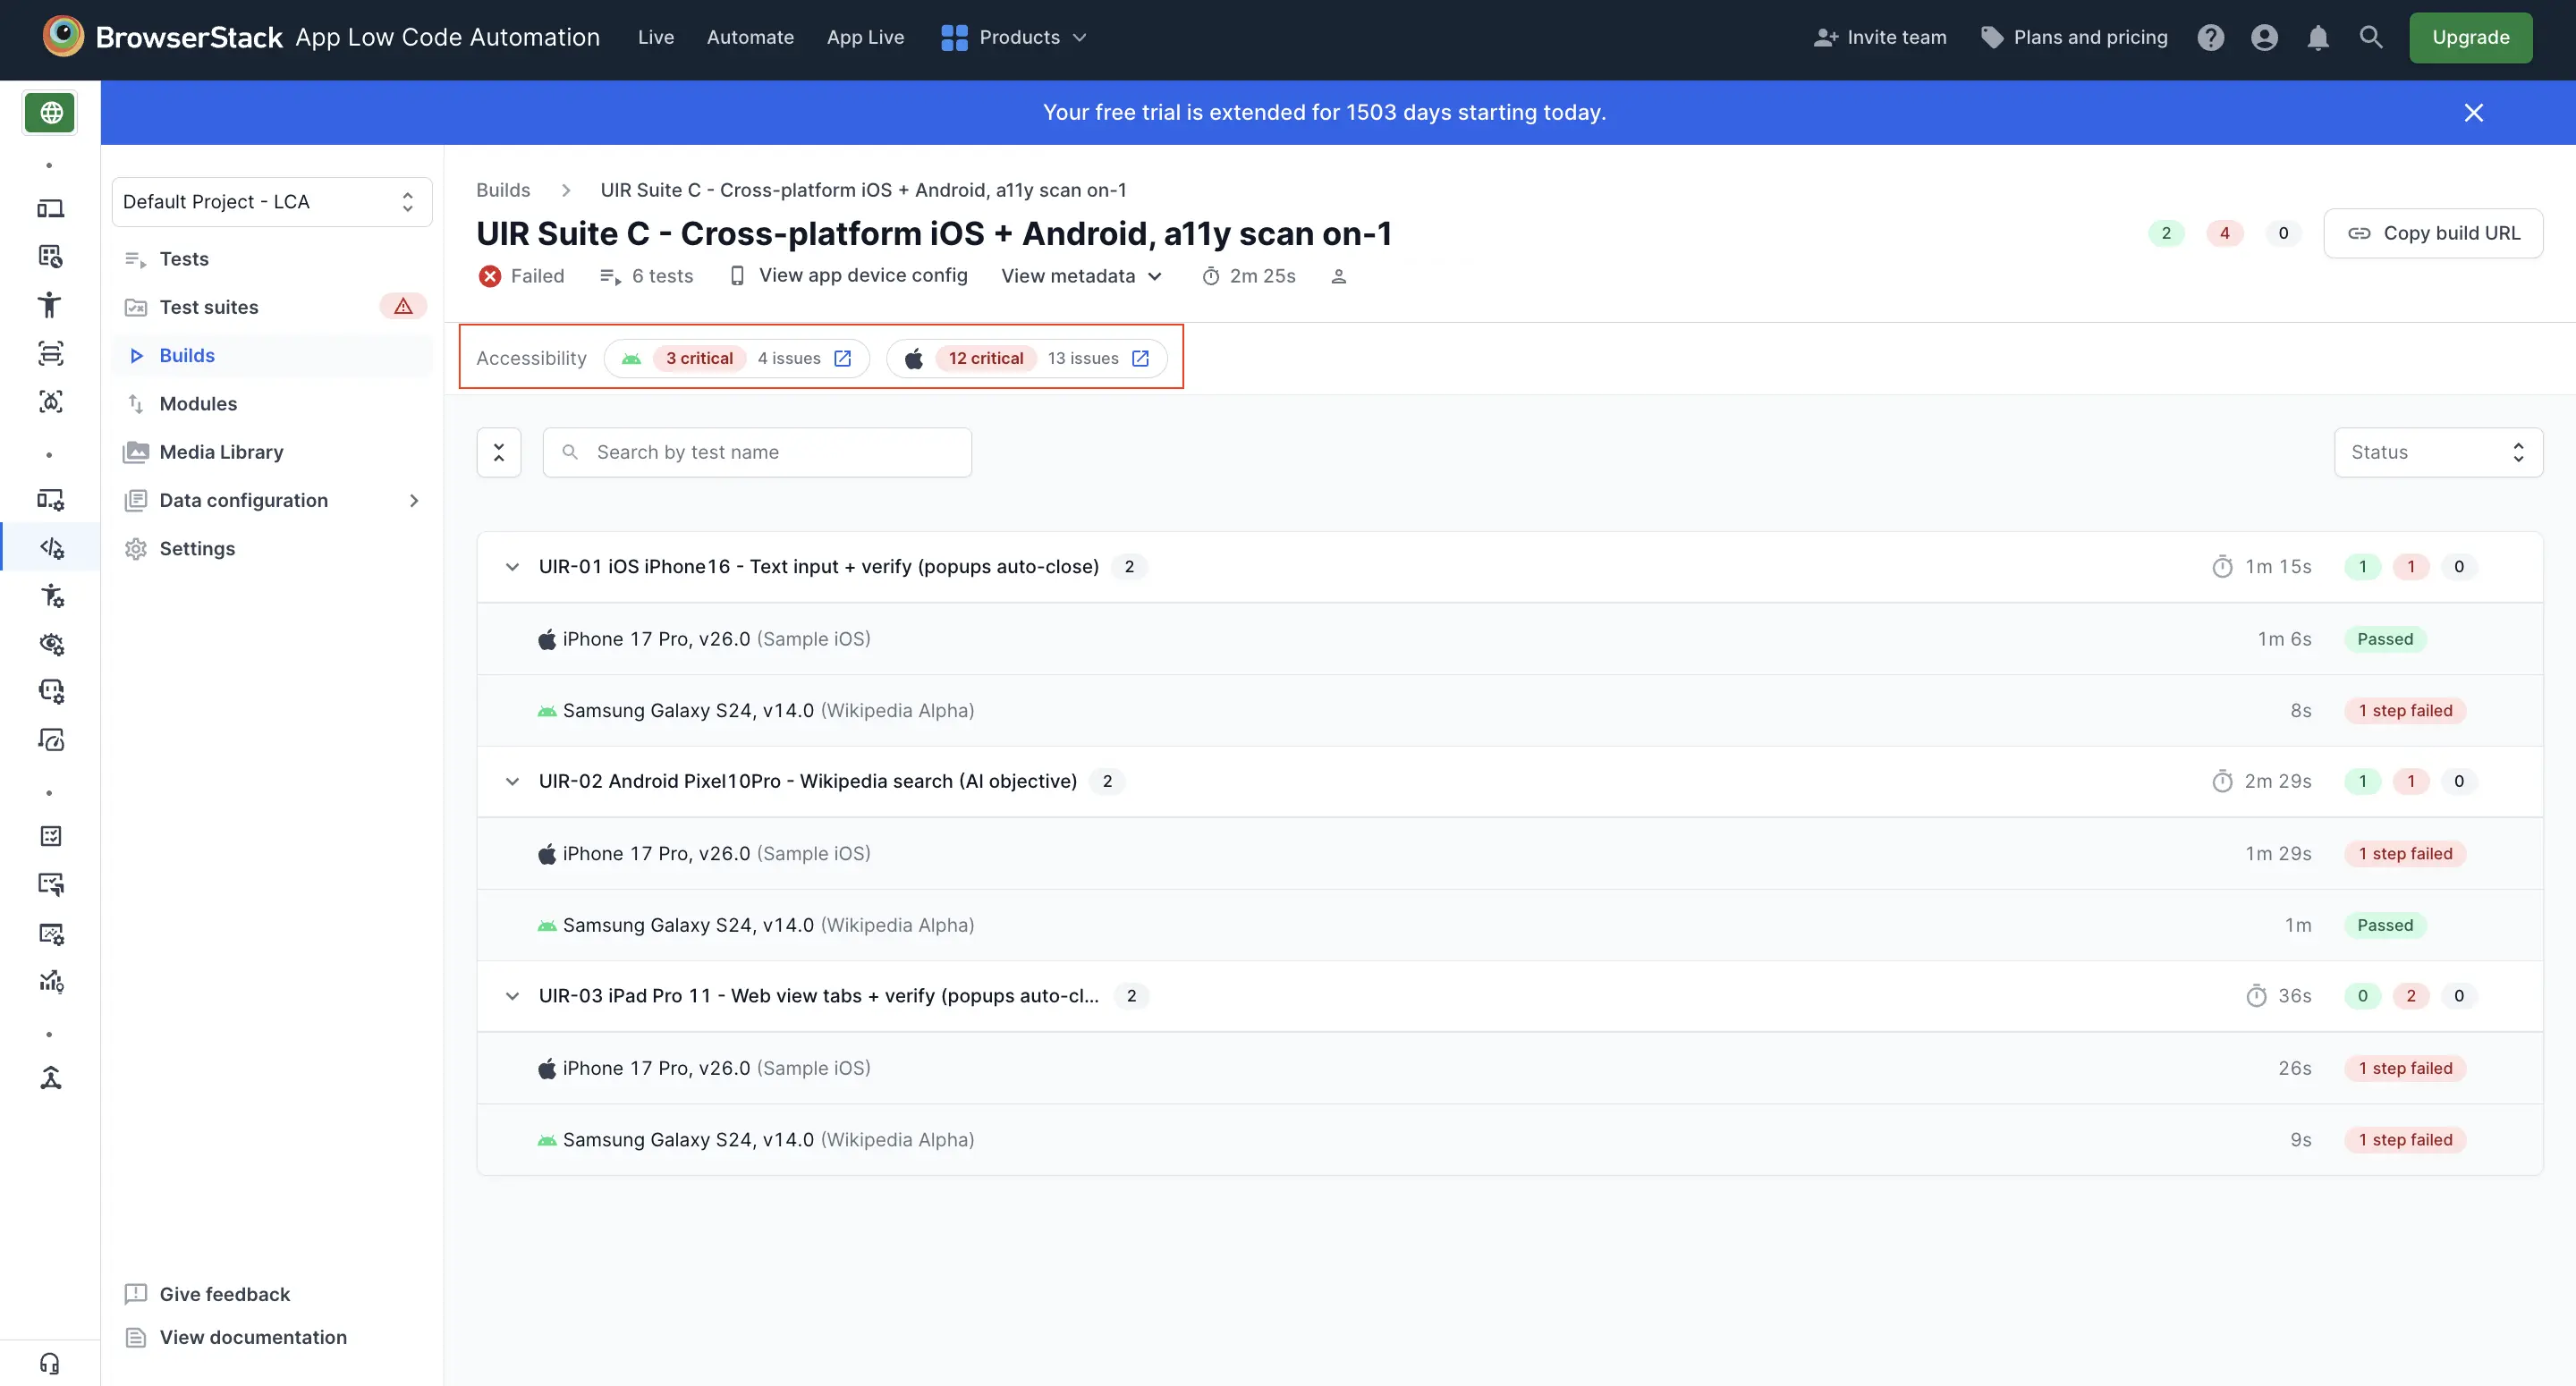The image size is (2576, 1386).
Task: Click the 3 critical Android badge
Action: point(699,358)
